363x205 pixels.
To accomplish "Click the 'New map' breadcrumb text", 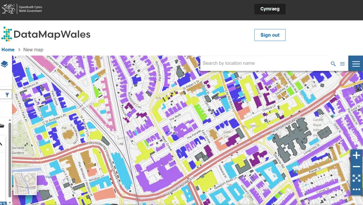I will tap(33, 49).
